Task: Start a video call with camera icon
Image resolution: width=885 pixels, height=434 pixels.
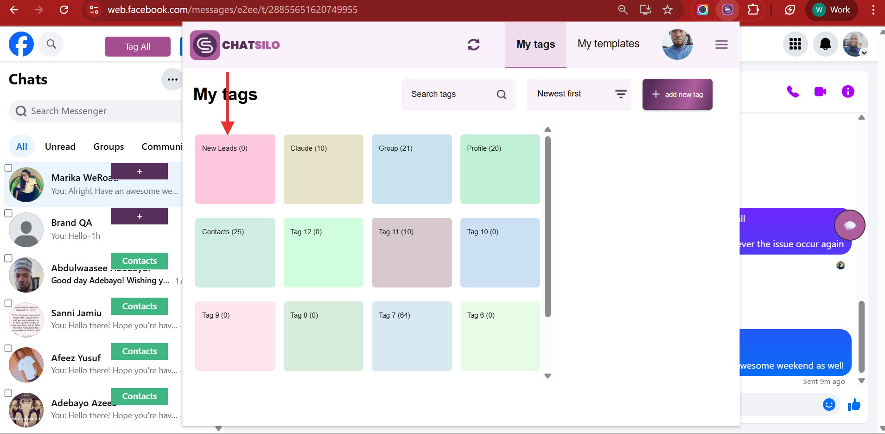Action: click(x=820, y=92)
